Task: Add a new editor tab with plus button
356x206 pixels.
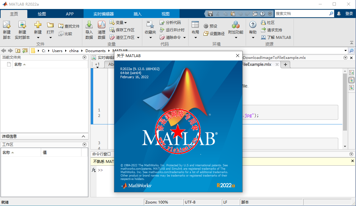Action: tap(285, 65)
